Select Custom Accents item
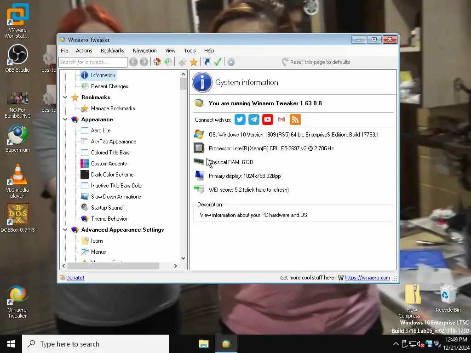Viewport: 471px width, 353px height. (x=109, y=164)
